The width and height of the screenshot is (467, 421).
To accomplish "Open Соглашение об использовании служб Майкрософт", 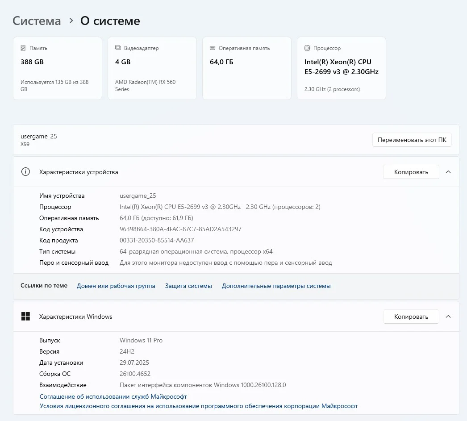I will coord(113,396).
